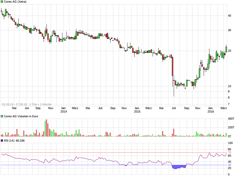The image size is (238, 177).
Task: Click the Coreo AG (Xetra) chart title
Action: coord(15,2)
